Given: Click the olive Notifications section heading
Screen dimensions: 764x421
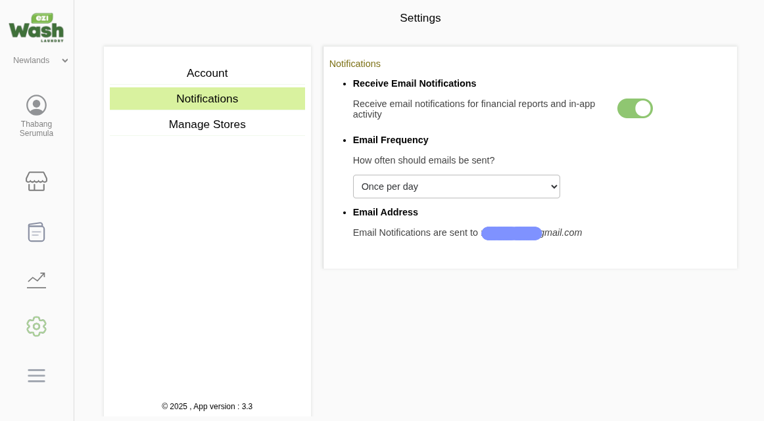Looking at the screenshot, I should click(355, 64).
